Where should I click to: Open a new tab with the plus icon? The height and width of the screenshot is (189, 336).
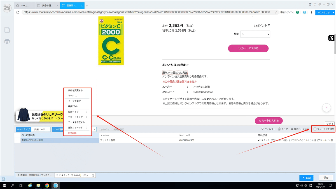[87, 6]
